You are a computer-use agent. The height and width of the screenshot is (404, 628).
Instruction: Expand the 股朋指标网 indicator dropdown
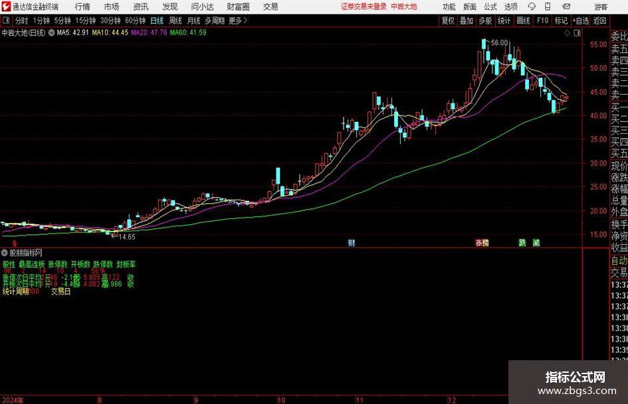click(5, 253)
